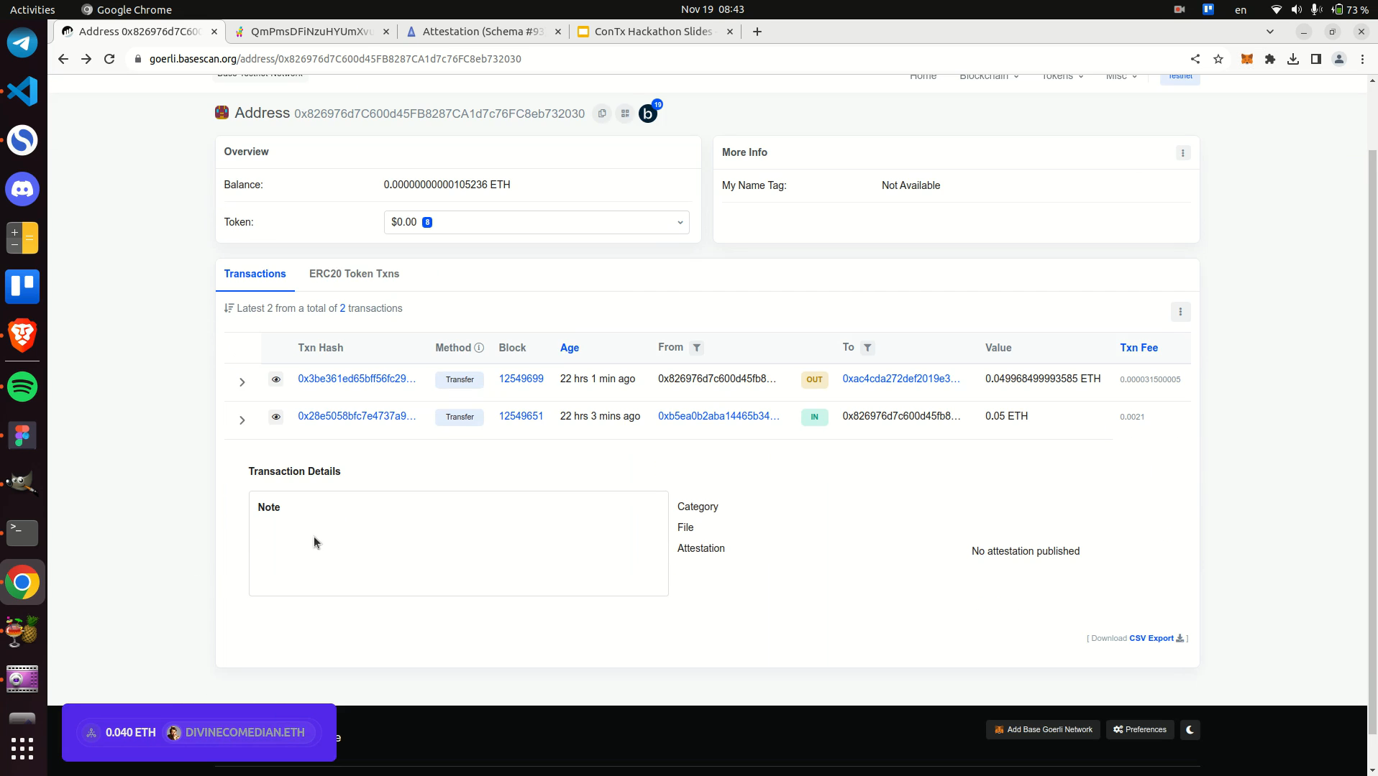Bookmark this page with star icon
Viewport: 1378px width, 776px height.
pyautogui.click(x=1218, y=59)
